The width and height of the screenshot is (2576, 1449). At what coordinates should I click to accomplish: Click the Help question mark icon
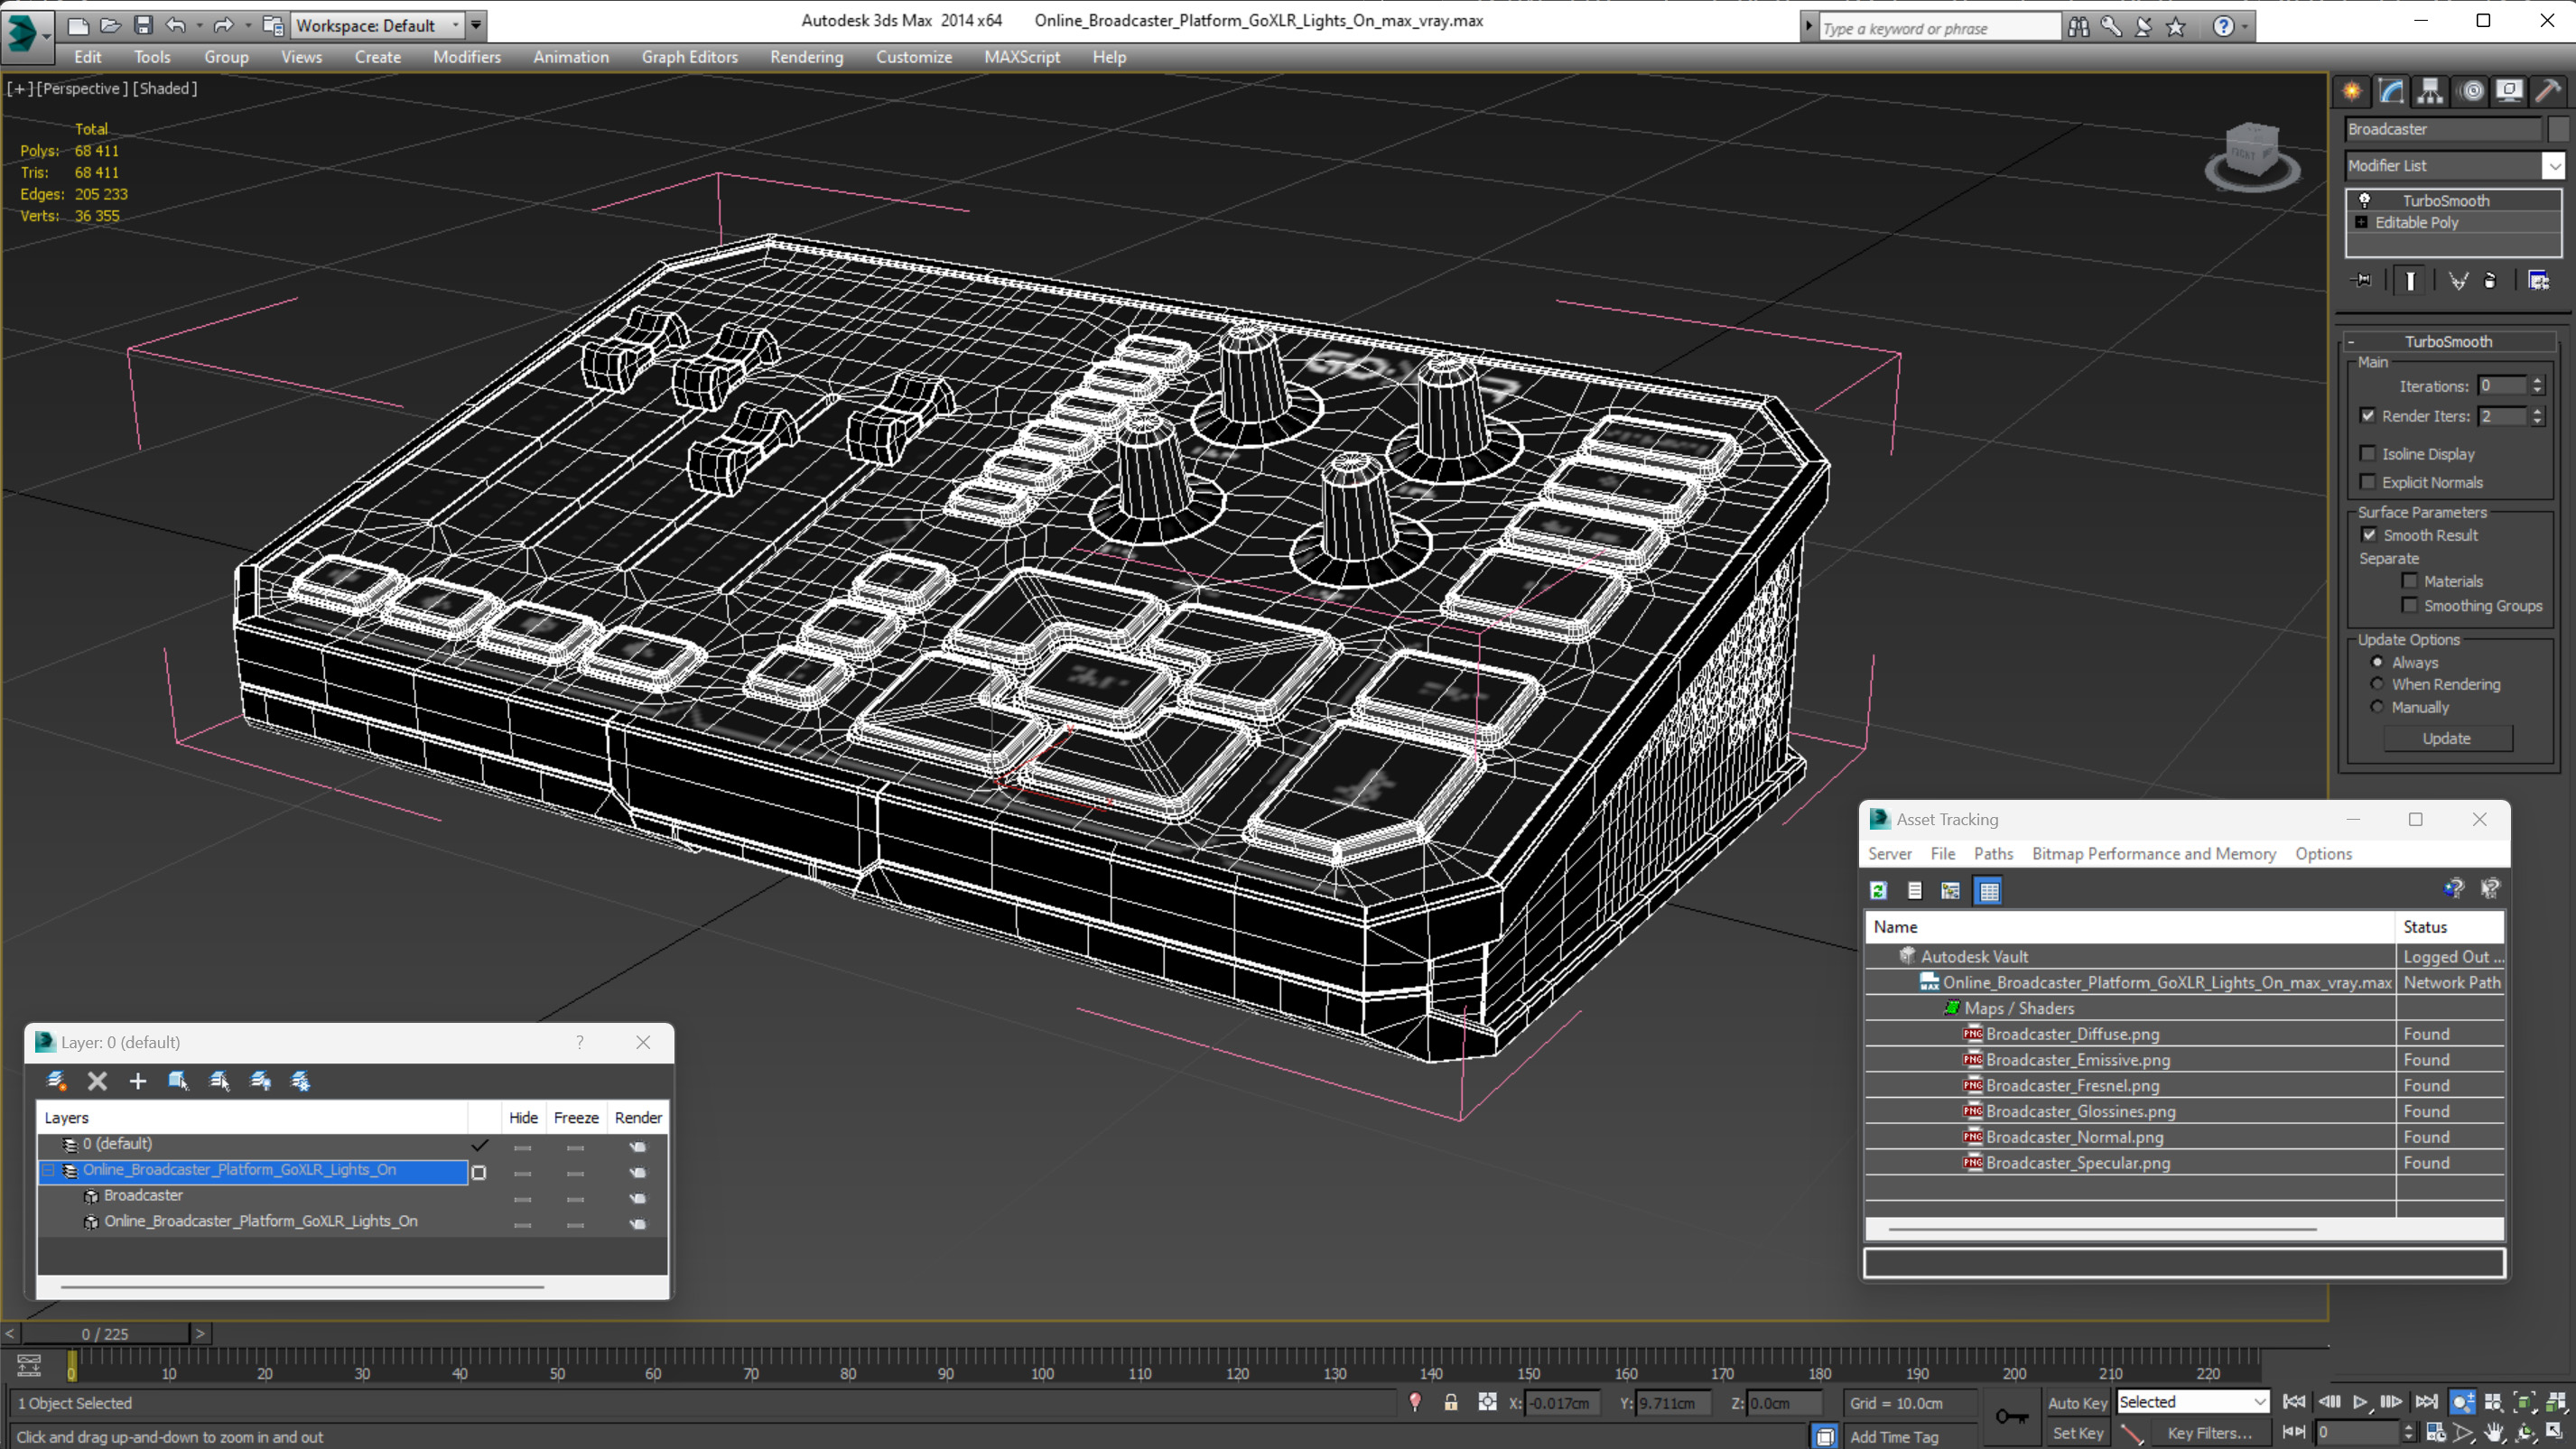point(2223,27)
